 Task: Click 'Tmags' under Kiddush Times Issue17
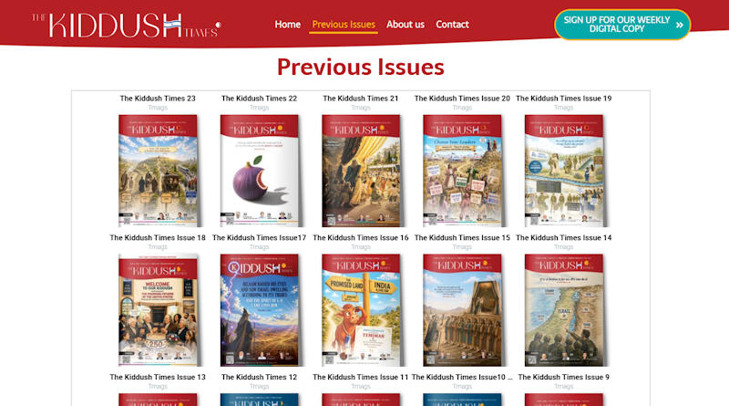(259, 246)
